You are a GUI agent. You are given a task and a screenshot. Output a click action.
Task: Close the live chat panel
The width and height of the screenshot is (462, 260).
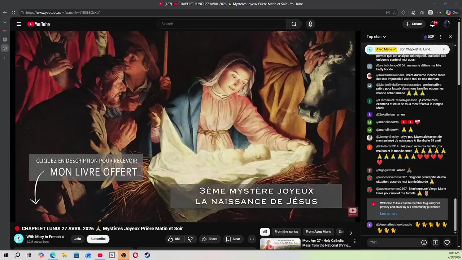pyautogui.click(x=450, y=37)
